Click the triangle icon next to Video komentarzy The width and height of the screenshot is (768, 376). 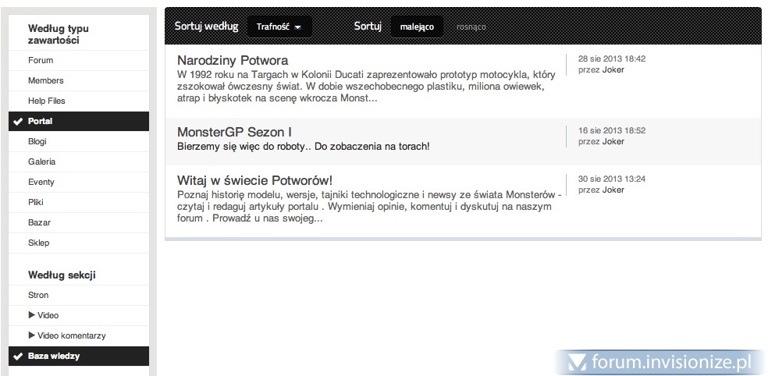click(31, 335)
